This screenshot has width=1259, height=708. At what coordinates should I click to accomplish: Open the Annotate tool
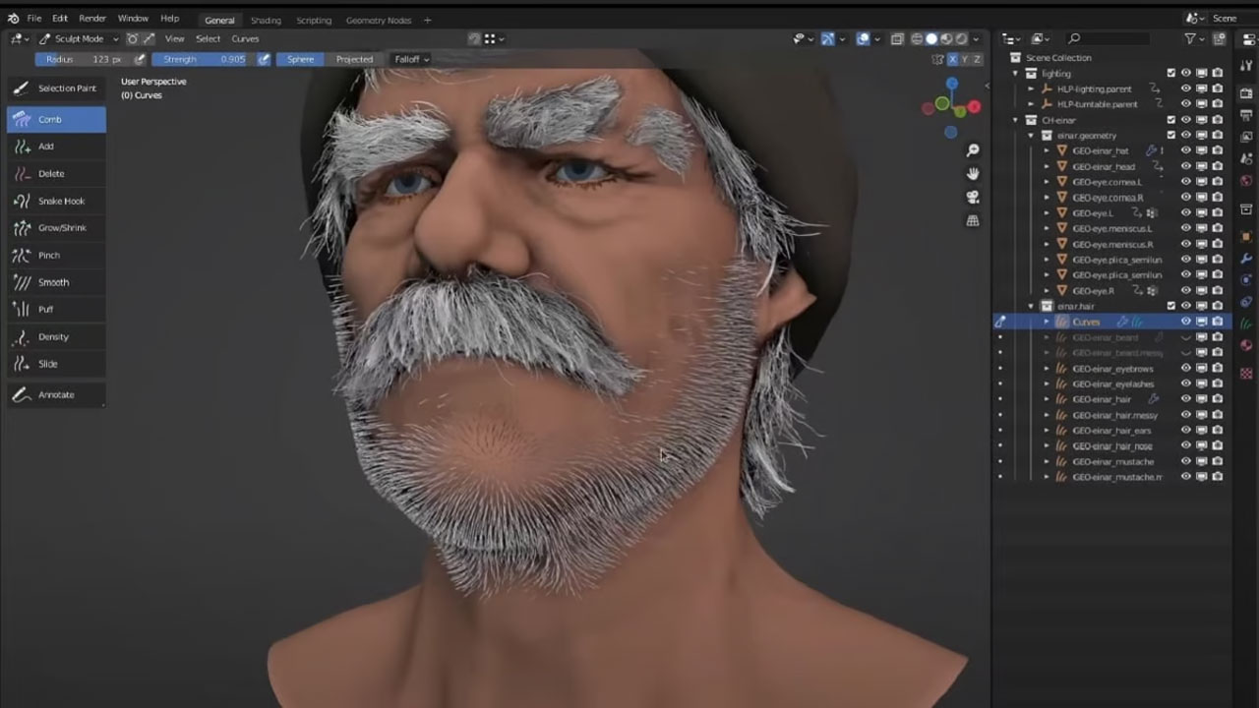click(56, 394)
